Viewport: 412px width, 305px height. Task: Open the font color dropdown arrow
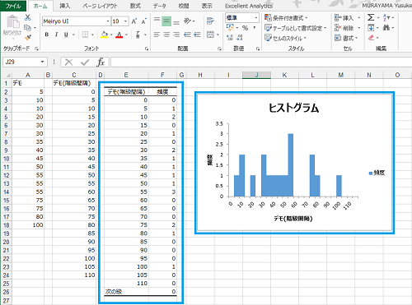click(126, 35)
